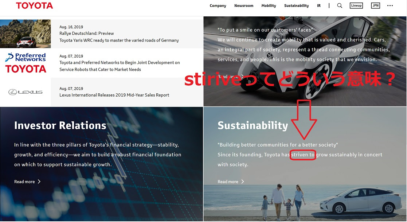The width and height of the screenshot is (407, 222).
Task: Open Toyota Yaris WRC Germany headline
Action: [x=119, y=40]
